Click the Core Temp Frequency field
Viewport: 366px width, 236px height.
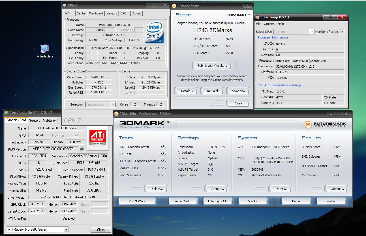[x=310, y=66]
